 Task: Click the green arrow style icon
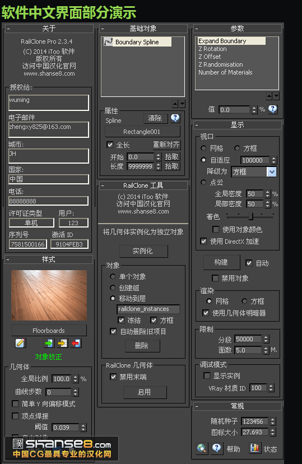point(49,343)
